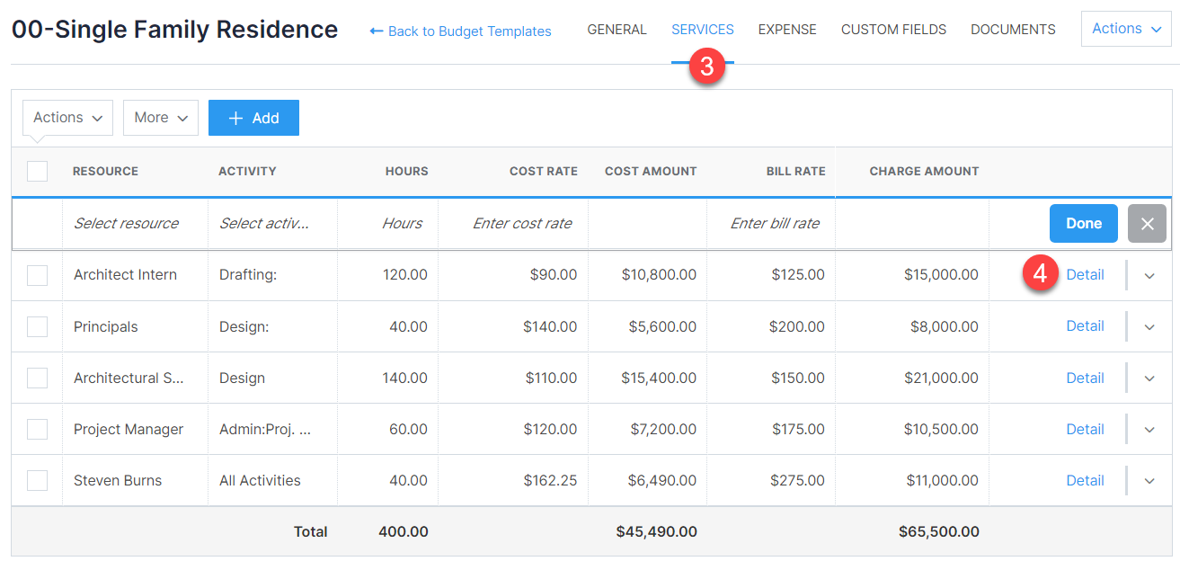Select the Architectural S... row checkbox

[x=37, y=378]
